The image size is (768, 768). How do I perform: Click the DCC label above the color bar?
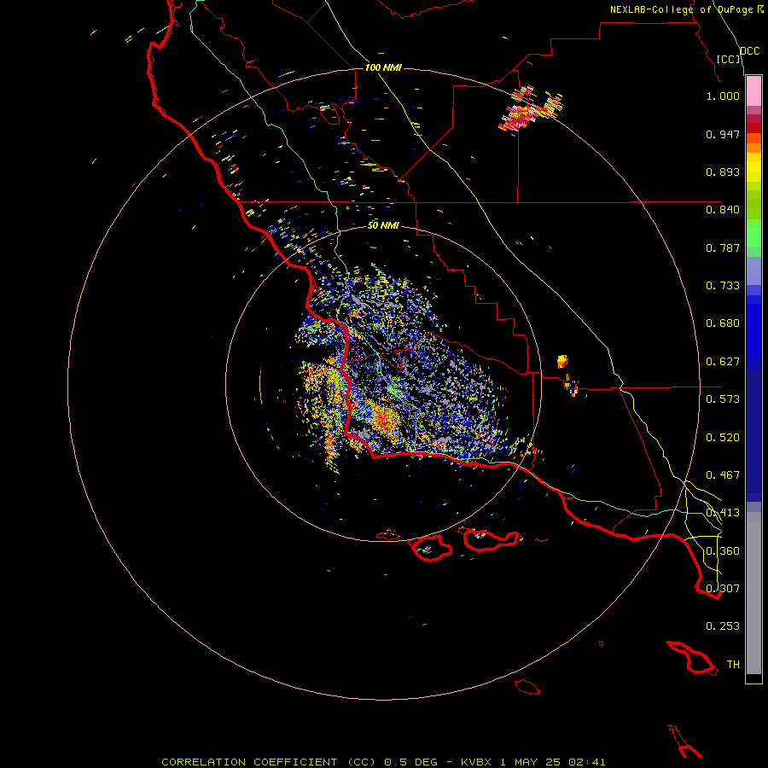(750, 51)
